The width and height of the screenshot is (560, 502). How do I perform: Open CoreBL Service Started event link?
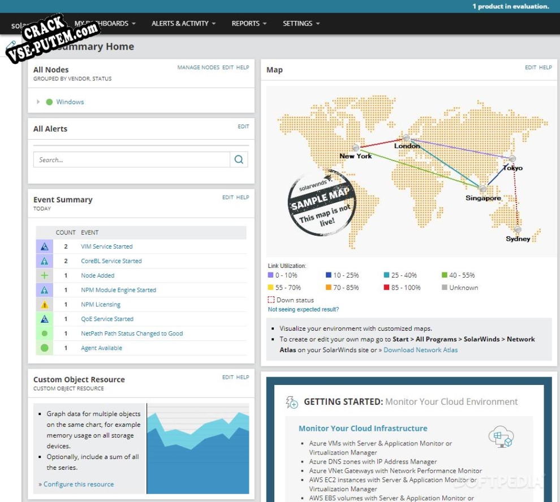tap(111, 261)
